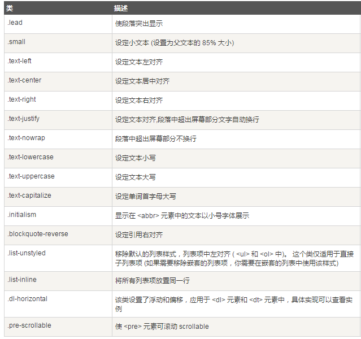The width and height of the screenshot is (361, 339).
Task: Click description '设定单词首字母大写'
Action: [x=146, y=197]
